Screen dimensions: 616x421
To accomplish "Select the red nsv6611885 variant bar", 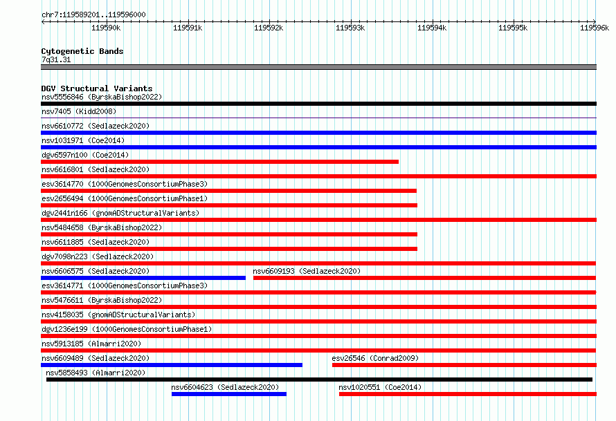I will click(229, 249).
